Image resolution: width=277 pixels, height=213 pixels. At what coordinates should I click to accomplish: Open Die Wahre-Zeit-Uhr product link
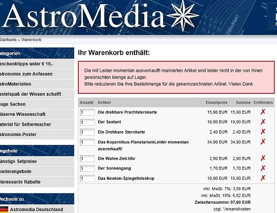(116, 158)
